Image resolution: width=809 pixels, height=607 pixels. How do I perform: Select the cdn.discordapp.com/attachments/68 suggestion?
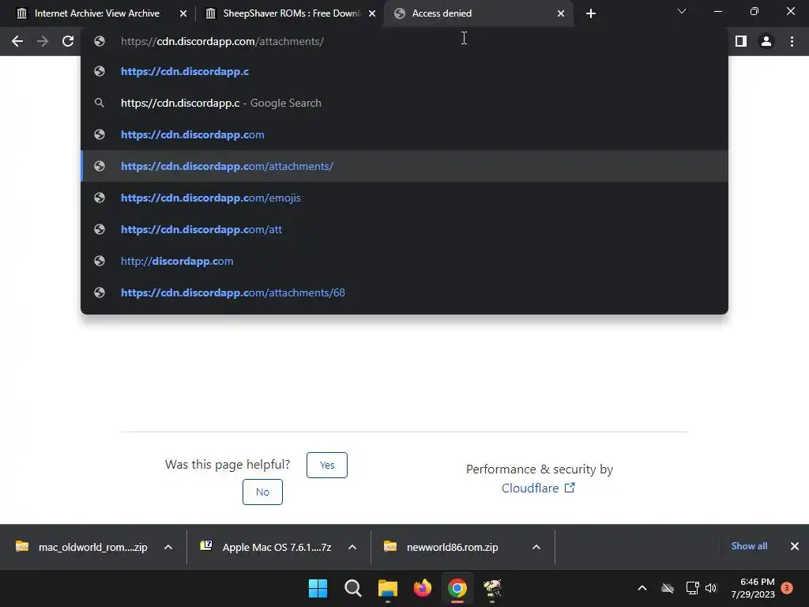pyautogui.click(x=404, y=292)
